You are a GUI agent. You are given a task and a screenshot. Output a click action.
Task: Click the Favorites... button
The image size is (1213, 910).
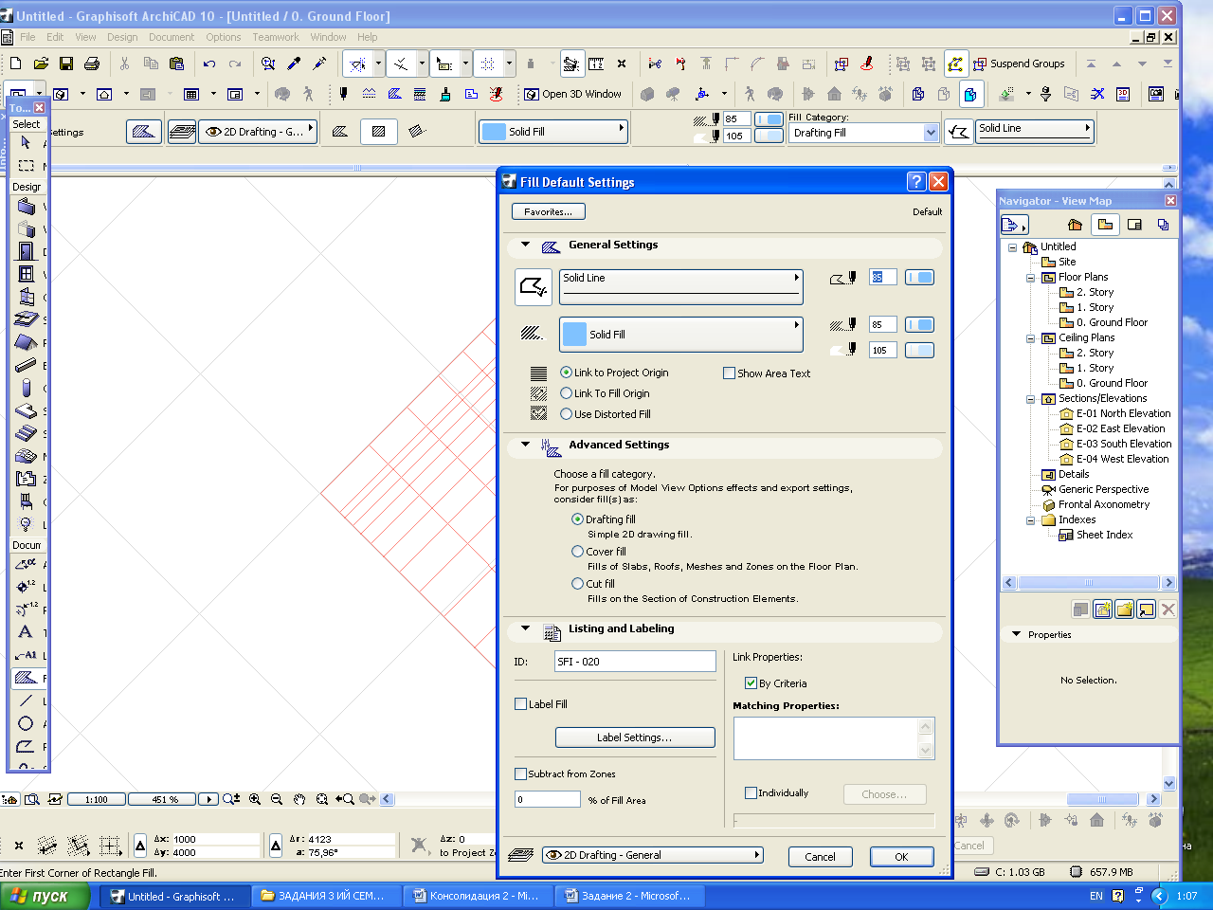pyautogui.click(x=549, y=211)
